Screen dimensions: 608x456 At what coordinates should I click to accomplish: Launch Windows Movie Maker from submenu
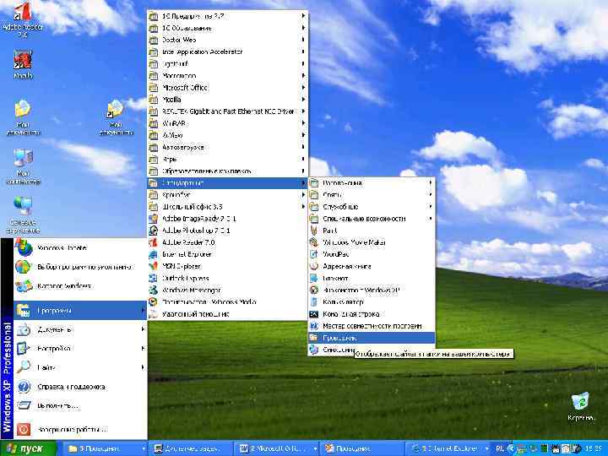372,242
